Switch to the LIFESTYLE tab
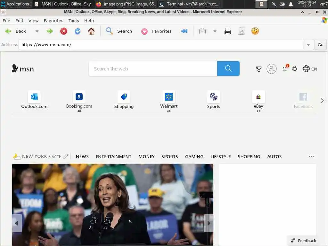Image resolution: width=328 pixels, height=246 pixels. (220, 157)
